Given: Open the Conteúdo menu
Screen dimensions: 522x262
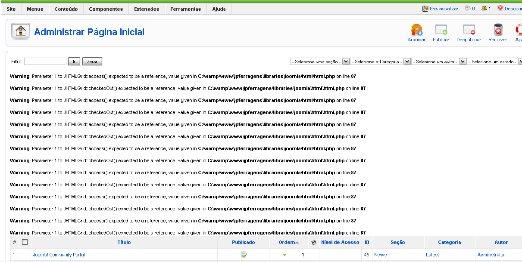Looking at the screenshot, I should pos(66,9).
